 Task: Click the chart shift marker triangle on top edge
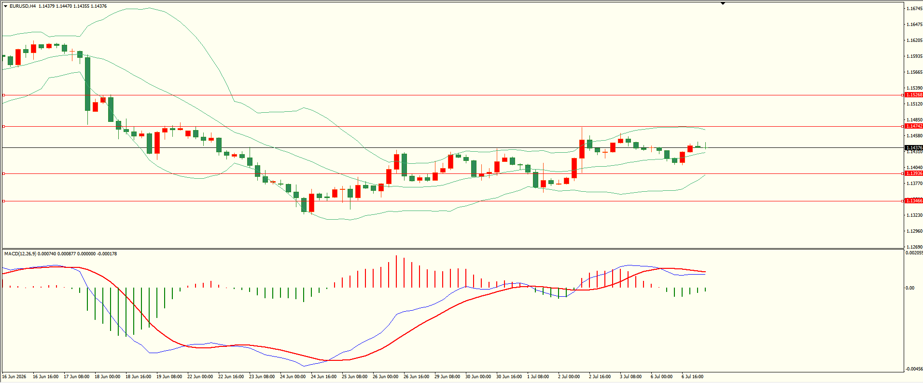723,3
